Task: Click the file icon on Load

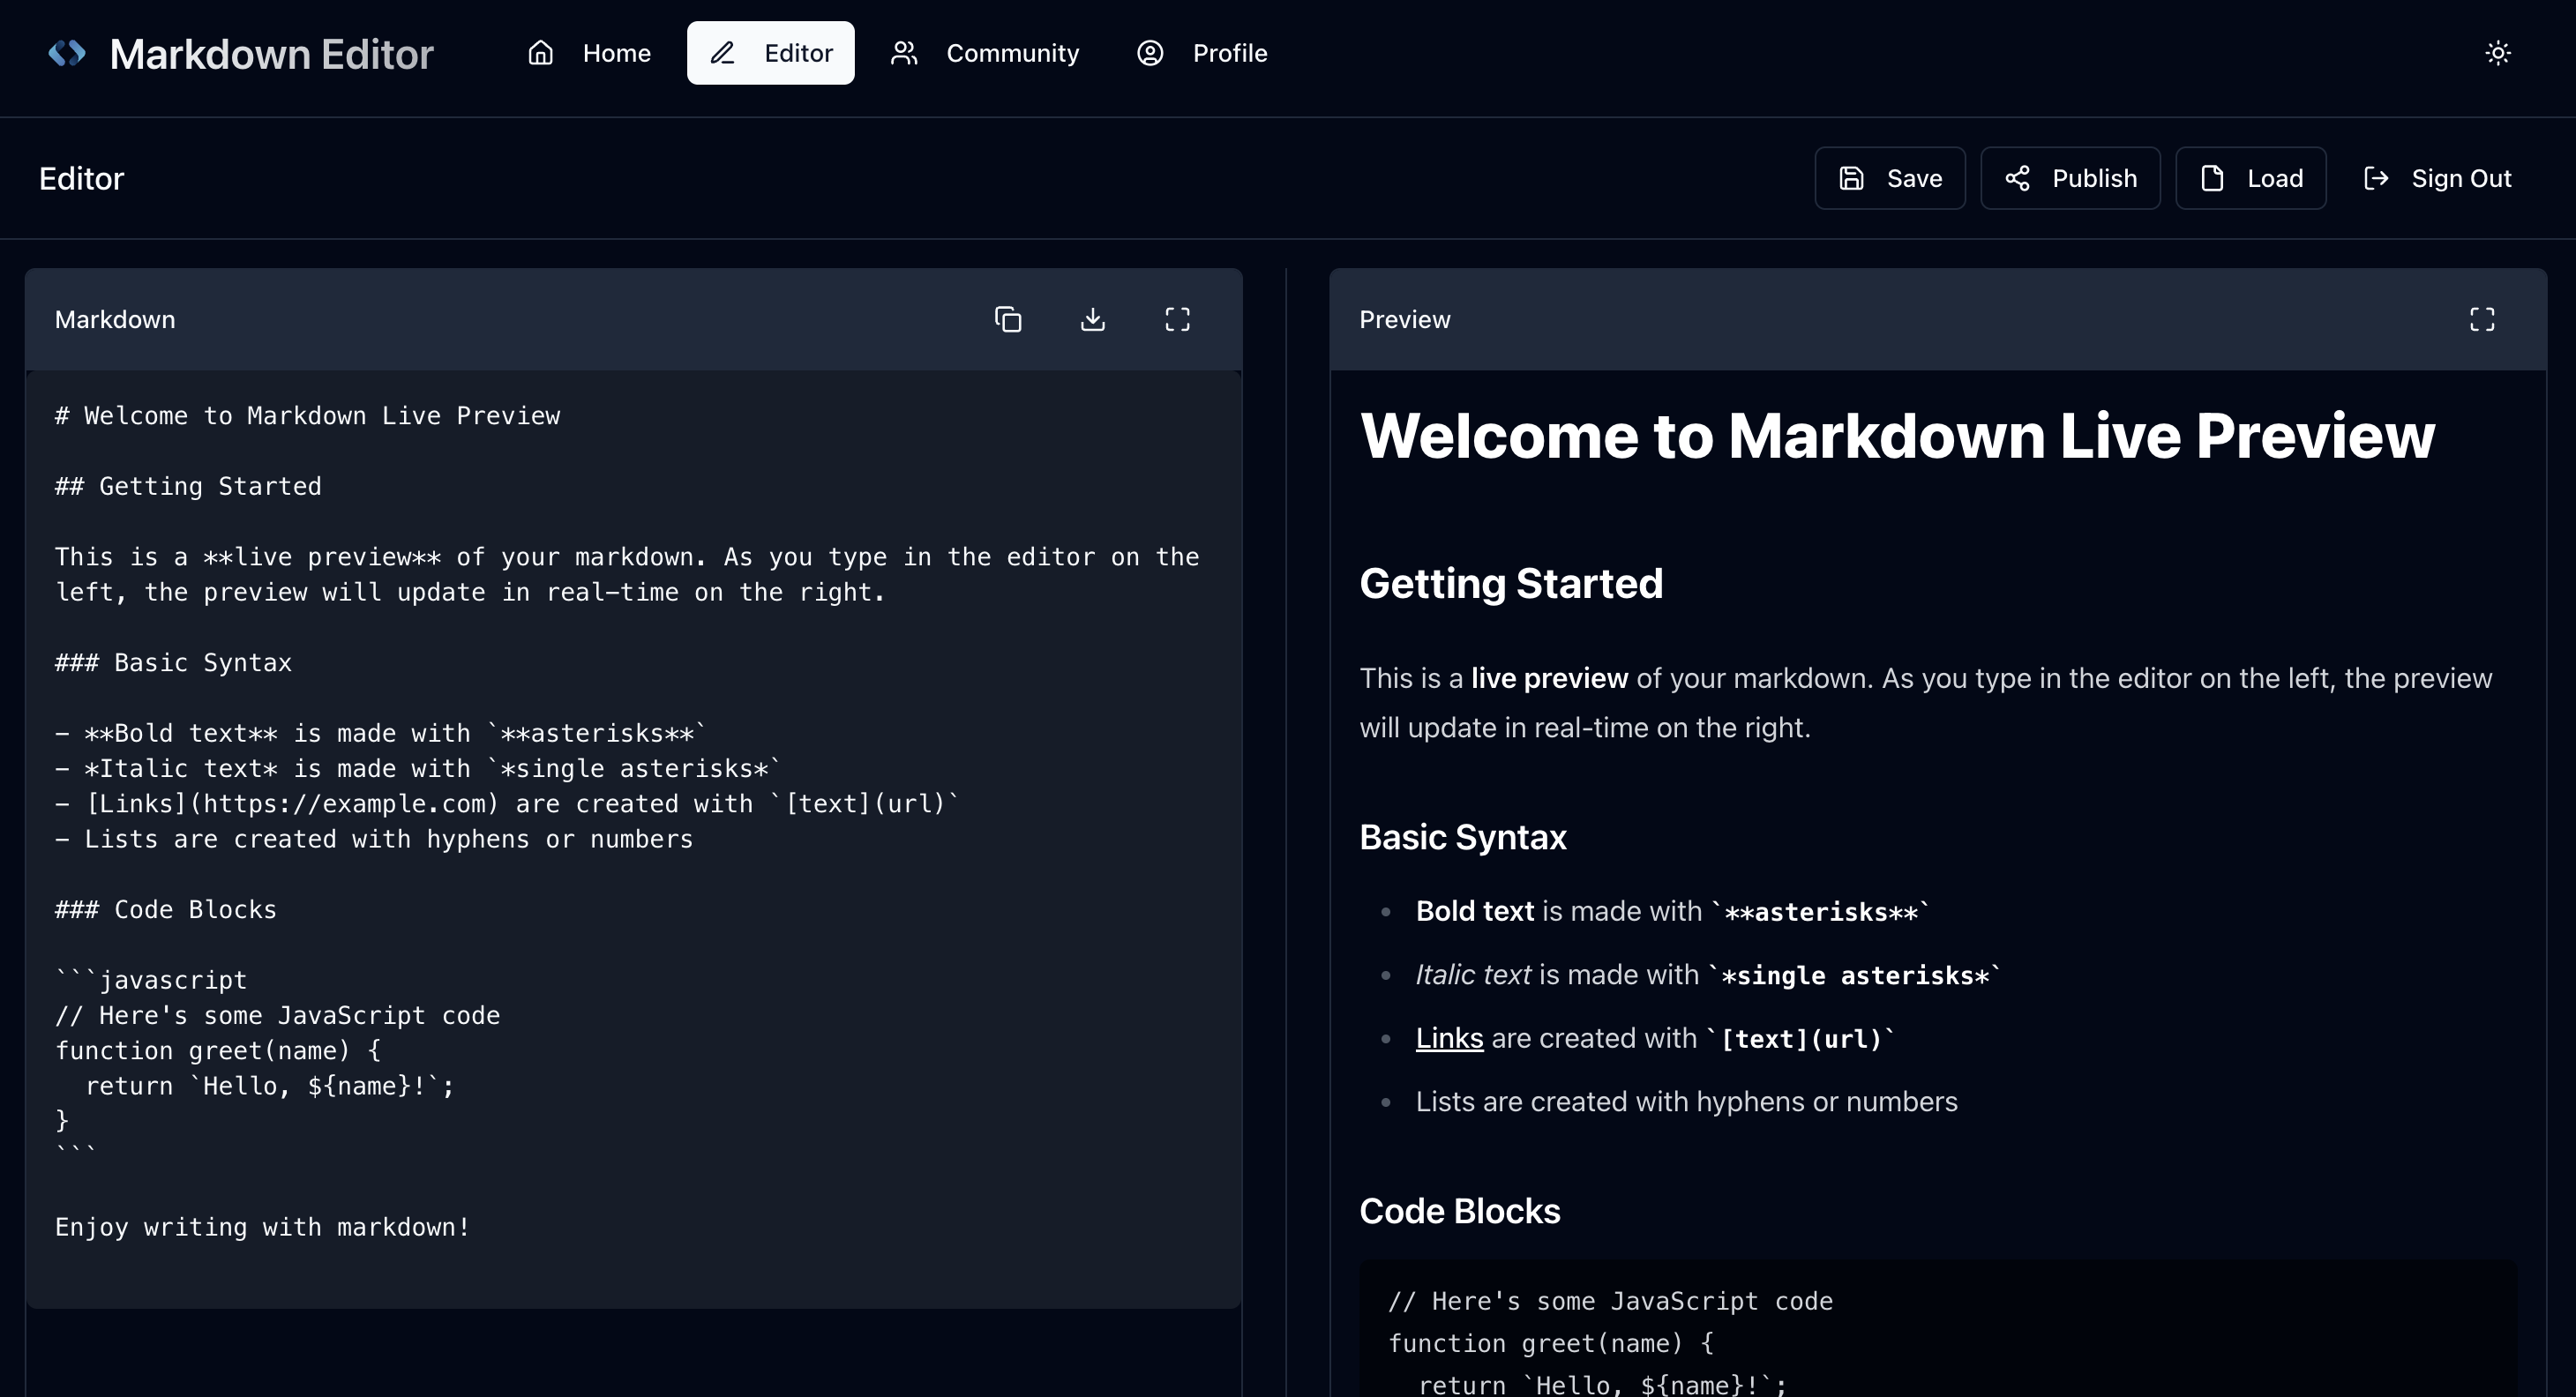Action: point(2213,178)
